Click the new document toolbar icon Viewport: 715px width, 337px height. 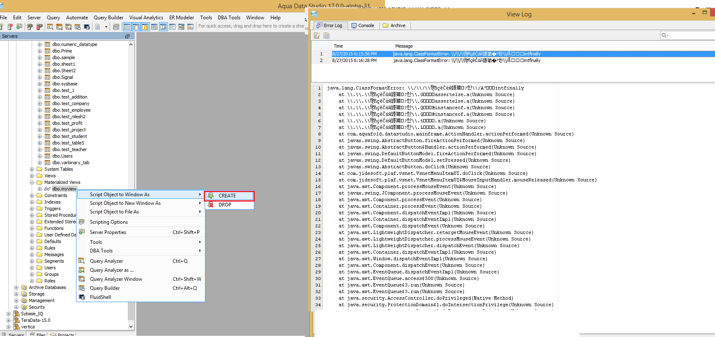point(98,27)
